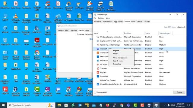This screenshot has height=108, width=193.
Task: Choose Open file location in context menu
Action: click(x=120, y=58)
